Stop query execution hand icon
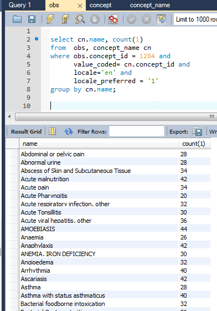This screenshot has height=311, width=217. click(x=95, y=19)
